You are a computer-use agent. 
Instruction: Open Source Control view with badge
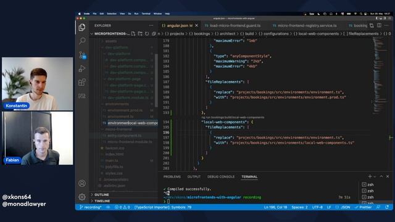click(x=82, y=55)
